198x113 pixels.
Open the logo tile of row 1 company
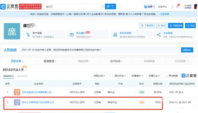17,92
